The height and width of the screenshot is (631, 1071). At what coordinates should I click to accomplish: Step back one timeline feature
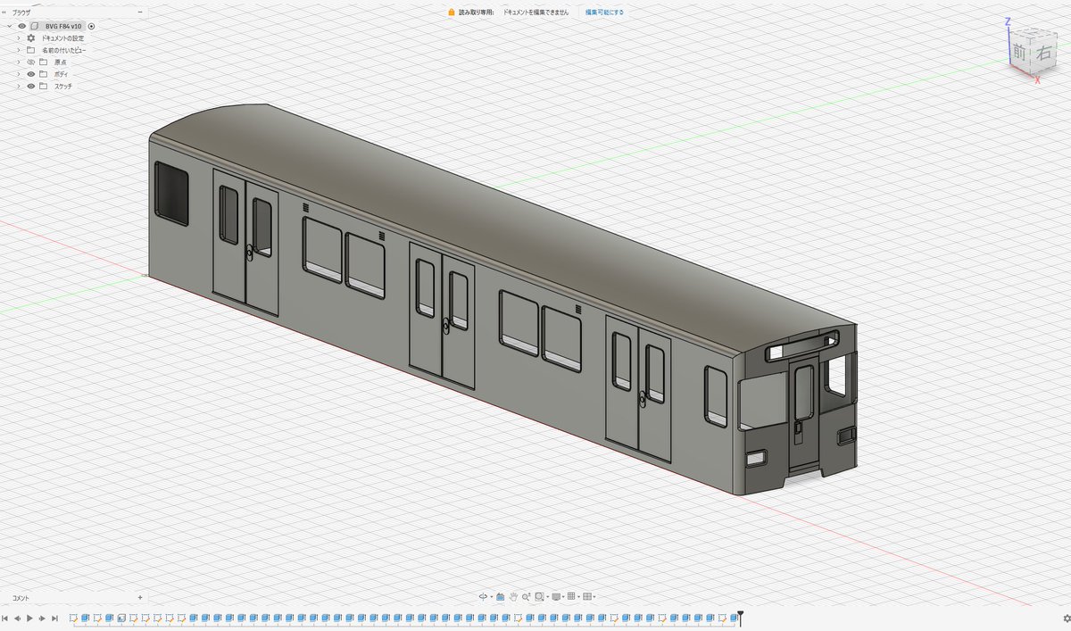[x=17, y=618]
